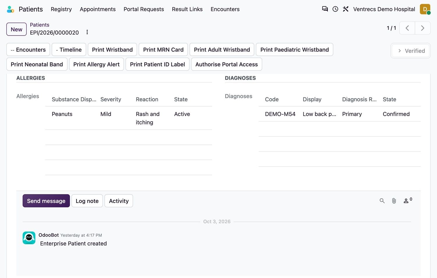The width and height of the screenshot is (437, 278).
Task: Switch company via Ventrecs Demo Hospital
Action: coord(384,9)
